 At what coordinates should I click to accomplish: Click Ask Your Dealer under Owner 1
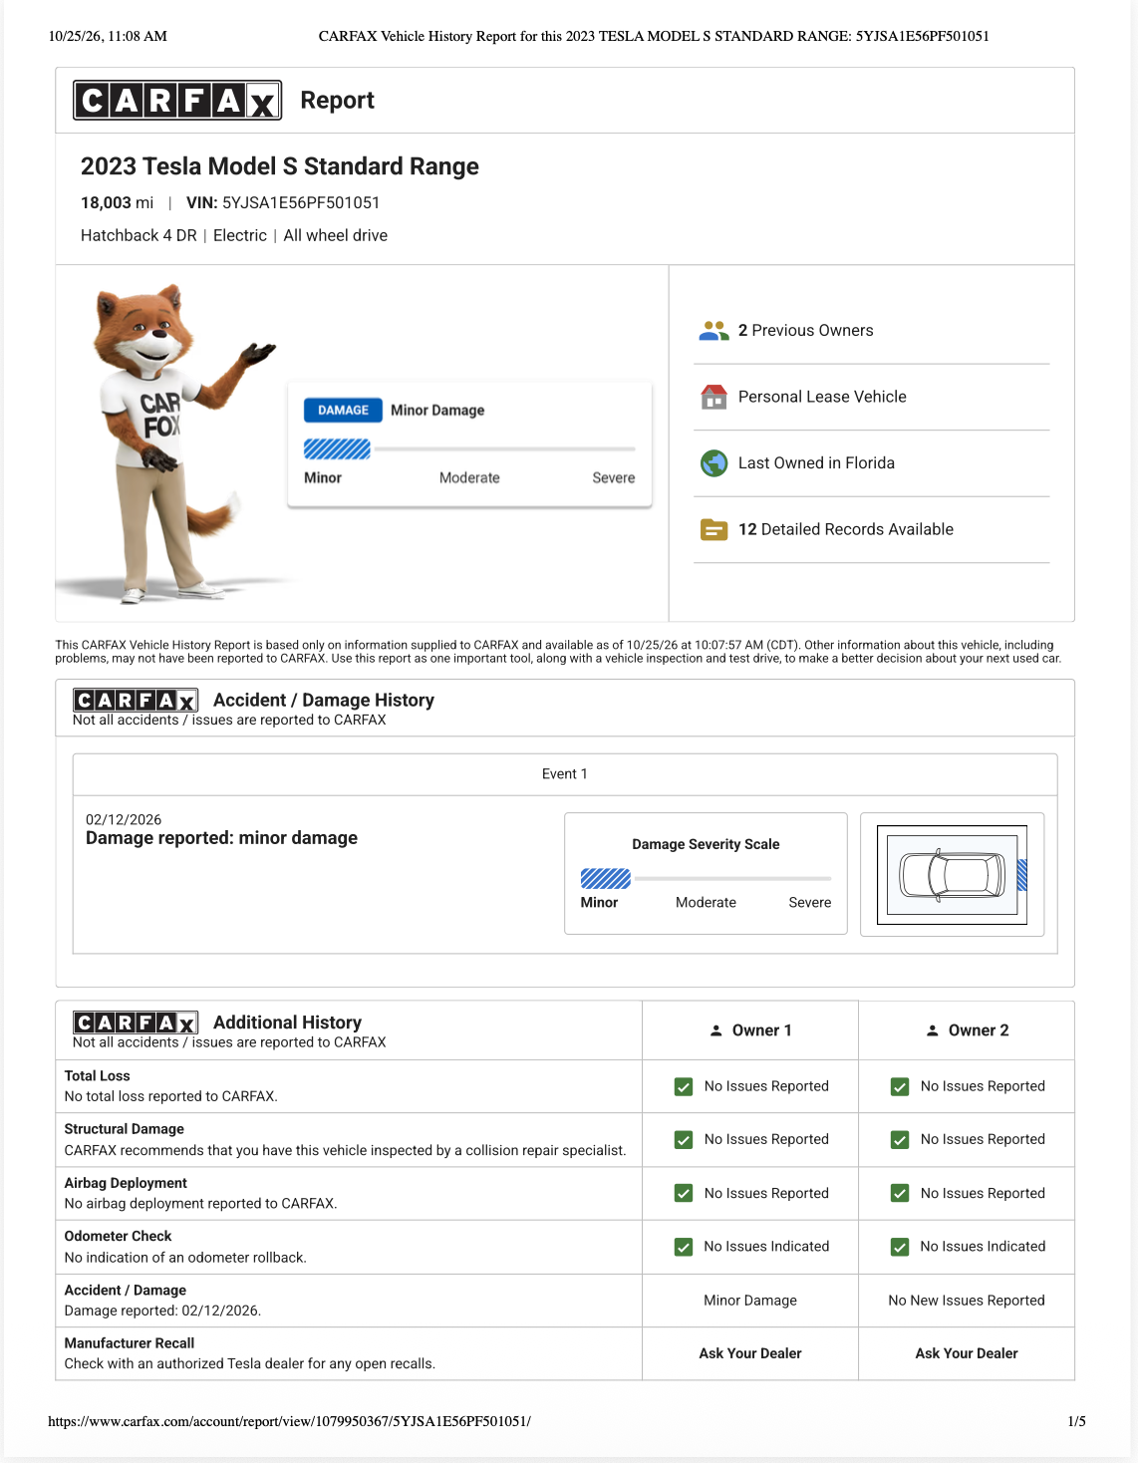pos(750,1353)
